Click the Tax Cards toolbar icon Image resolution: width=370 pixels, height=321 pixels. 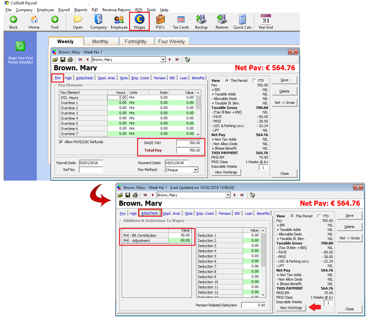pos(181,19)
